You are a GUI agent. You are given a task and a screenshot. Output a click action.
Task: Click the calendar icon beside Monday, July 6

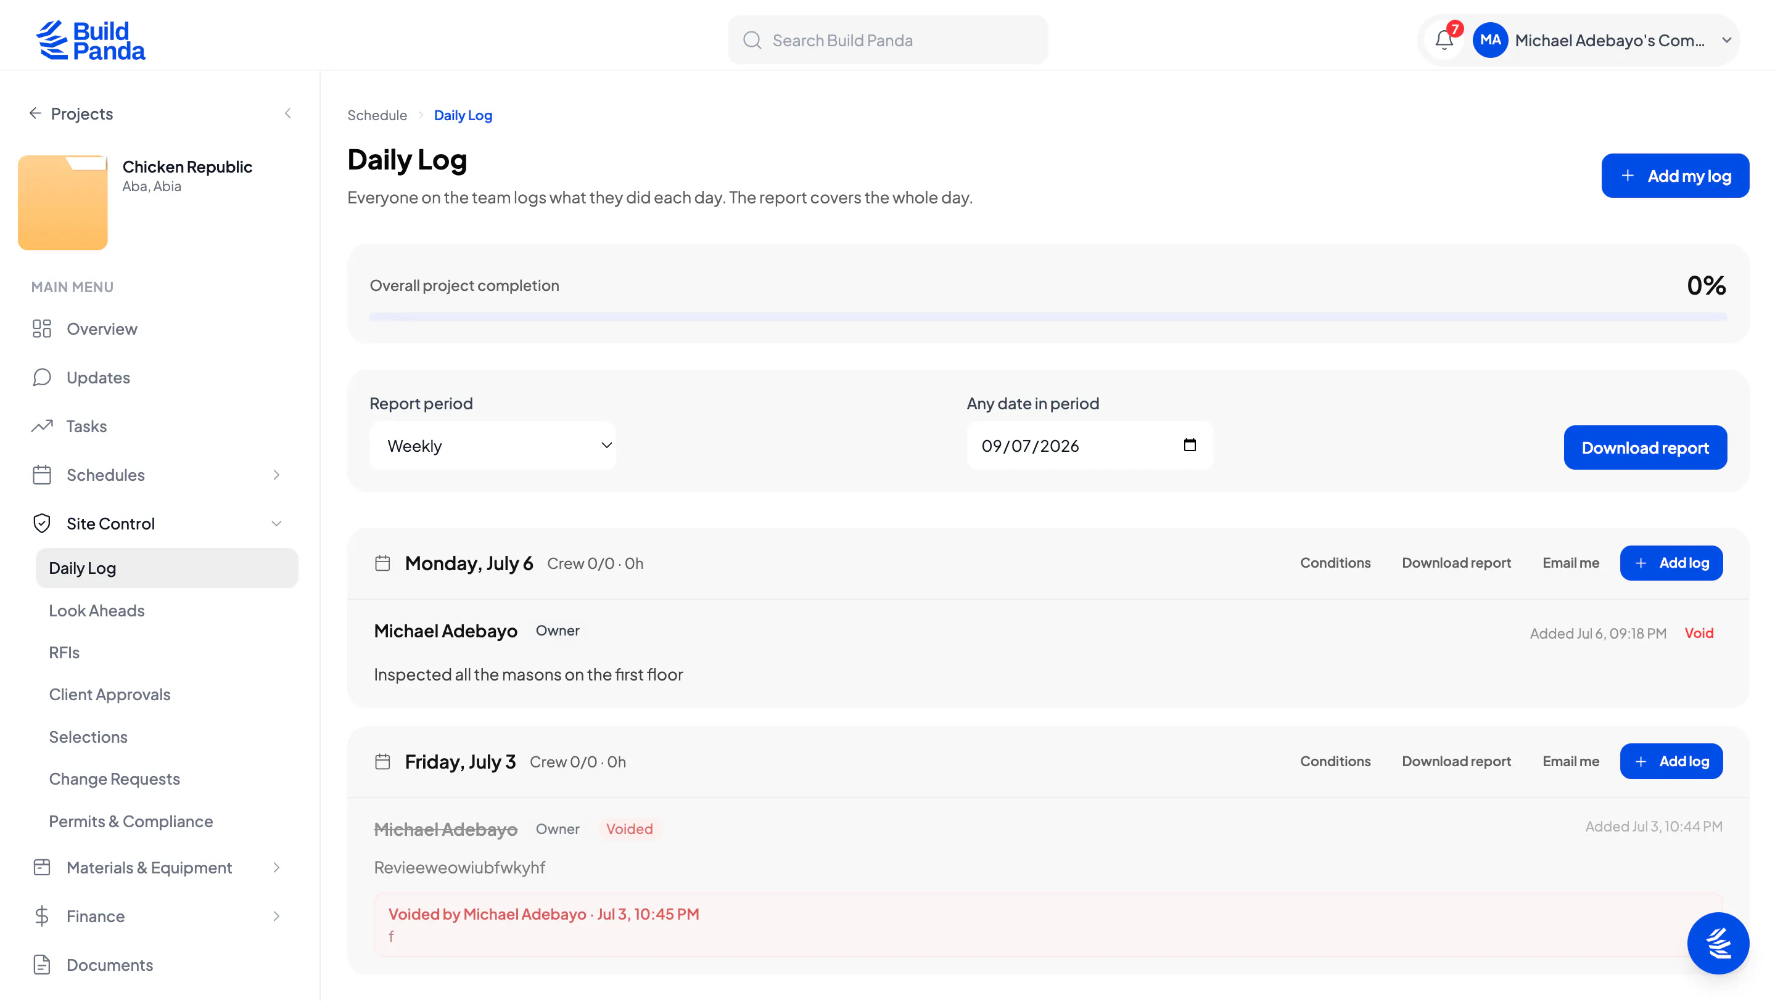coord(382,563)
